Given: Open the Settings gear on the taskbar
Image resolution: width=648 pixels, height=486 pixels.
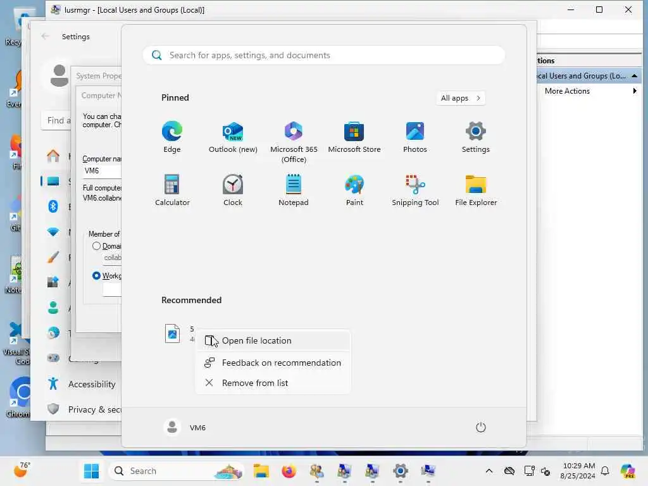Looking at the screenshot, I should (401, 471).
